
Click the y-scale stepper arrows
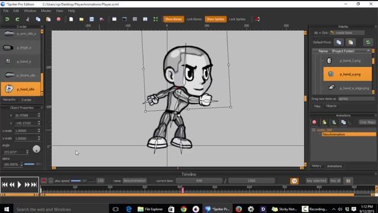39,138
